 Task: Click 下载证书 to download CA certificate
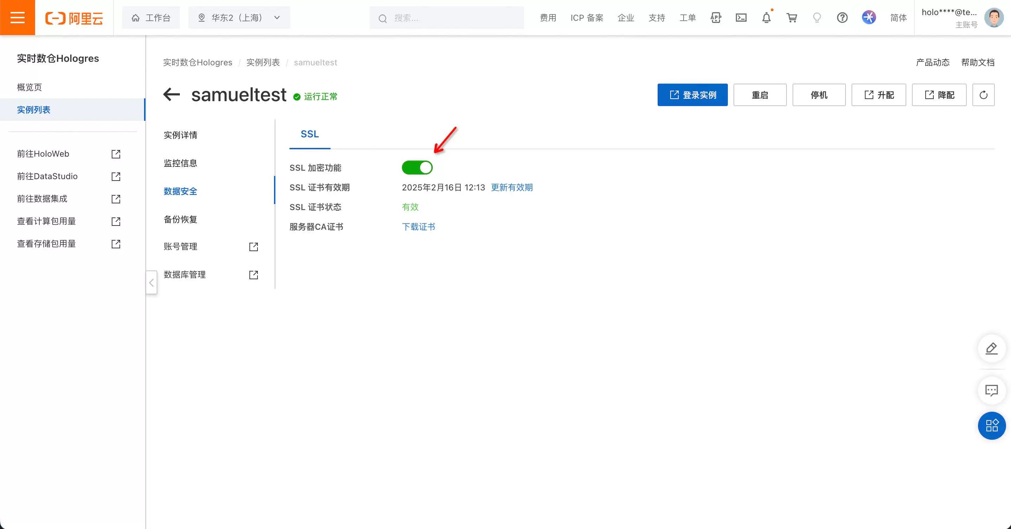(419, 227)
